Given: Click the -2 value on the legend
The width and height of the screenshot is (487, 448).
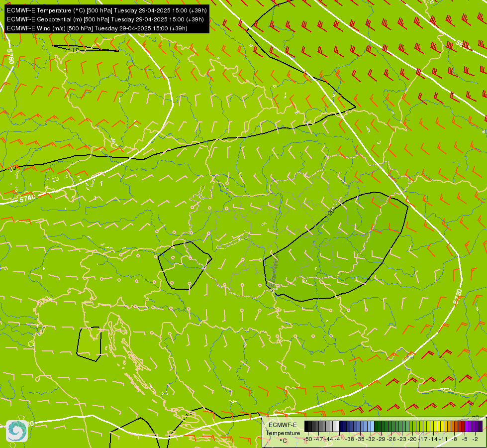Looking at the screenshot, I should tap(475, 439).
